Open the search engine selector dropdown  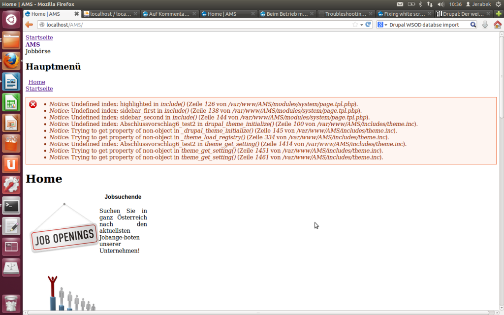[x=382, y=25]
